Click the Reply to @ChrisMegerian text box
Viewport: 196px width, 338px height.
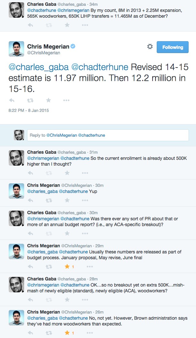pyautogui.click(x=108, y=135)
